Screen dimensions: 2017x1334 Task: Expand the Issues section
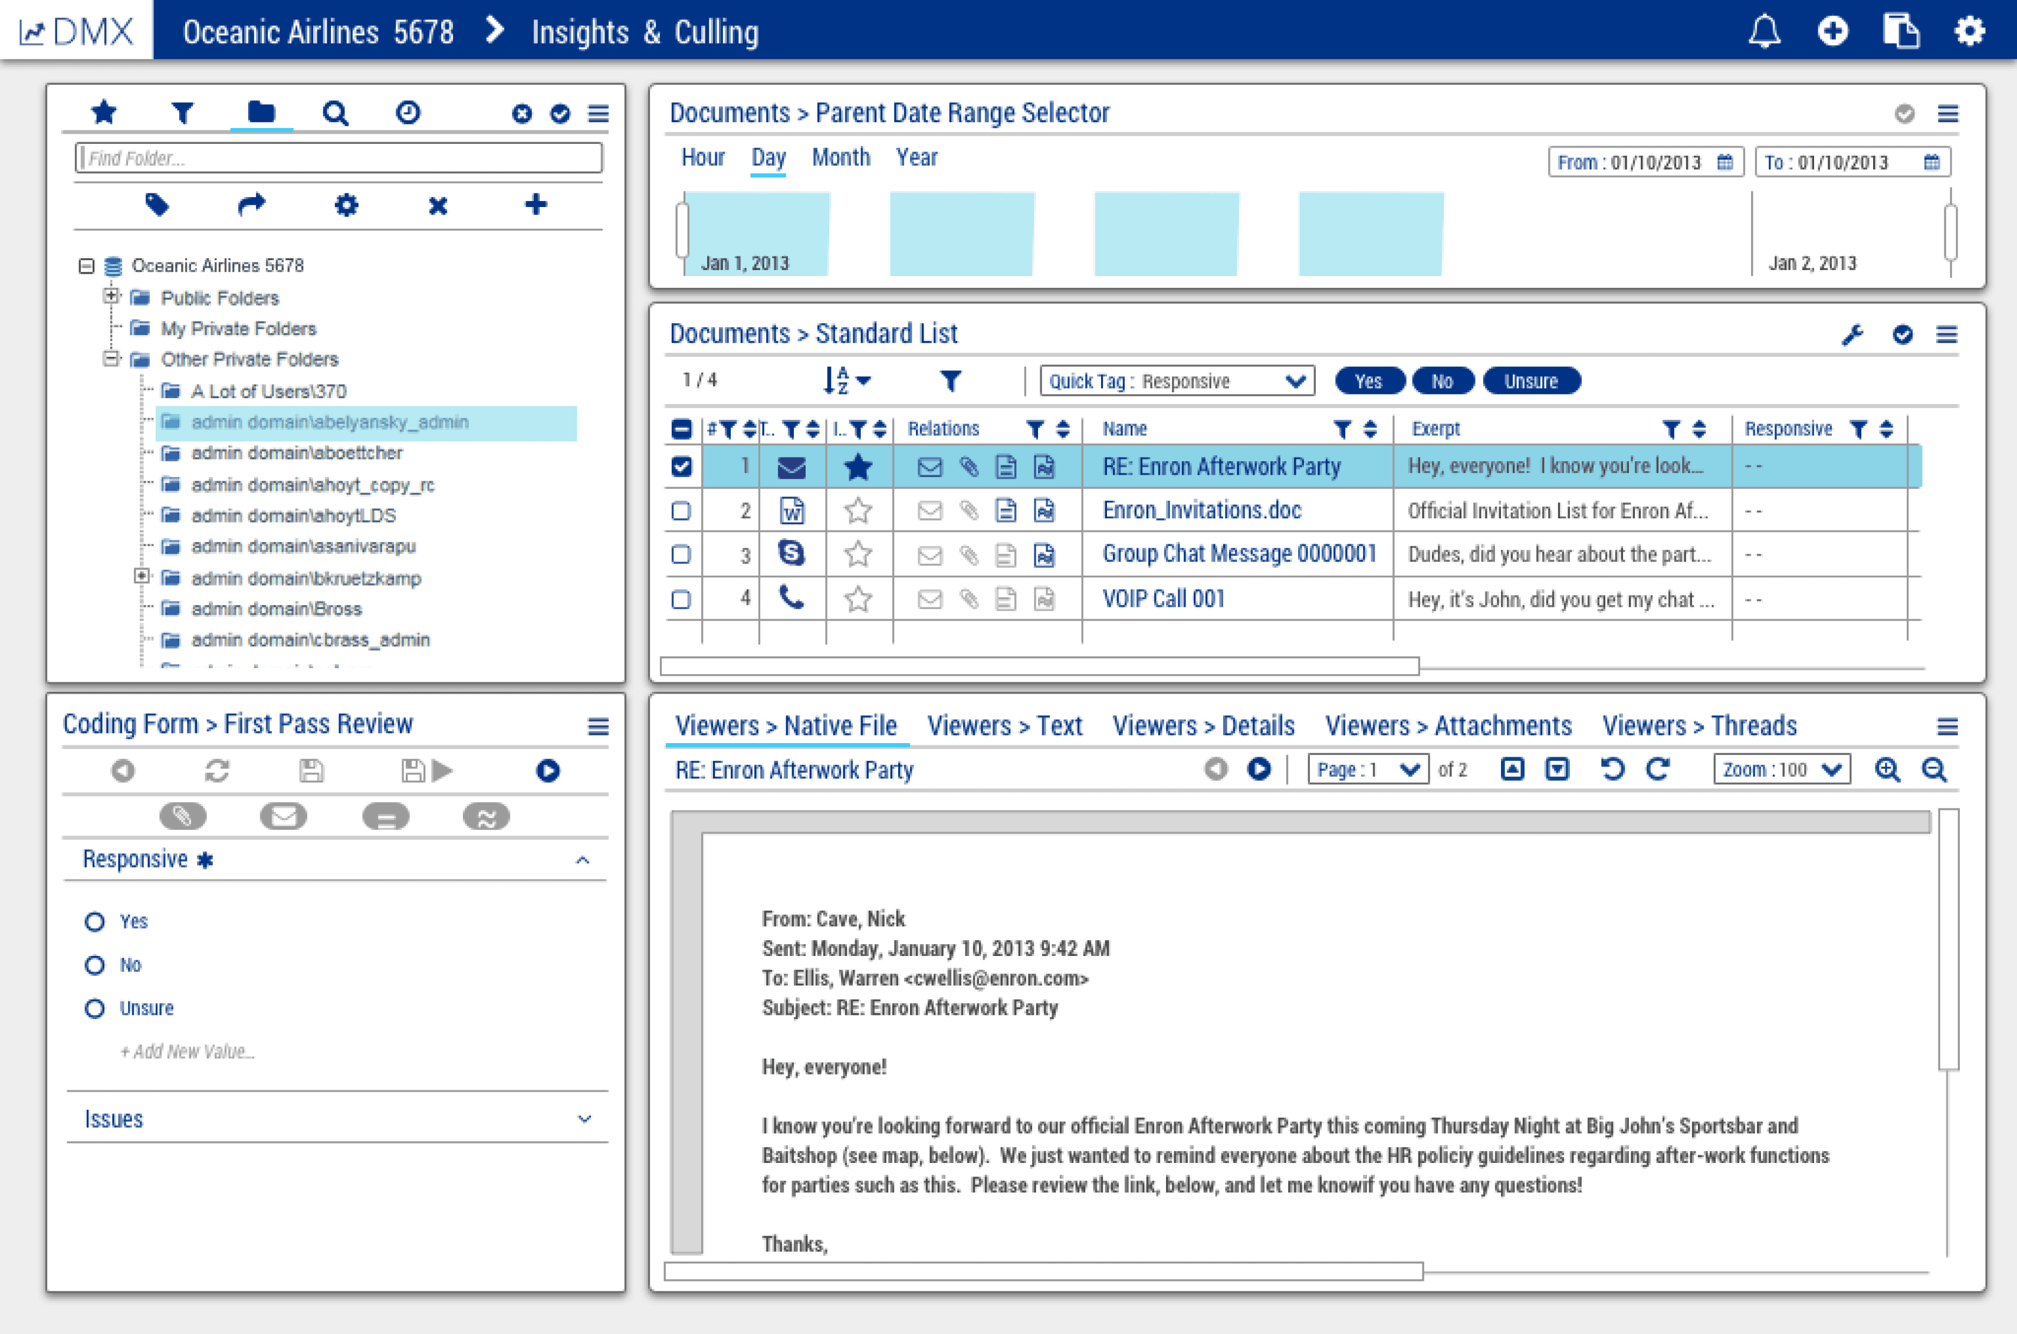coord(584,1119)
